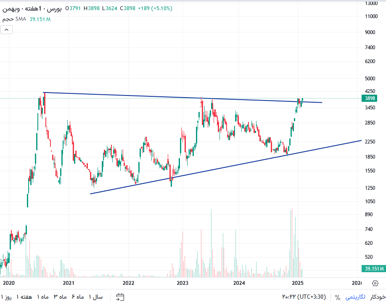The height and width of the screenshot is (305, 386).
Task: Click the 520 price axis label
Action: point(369,257)
